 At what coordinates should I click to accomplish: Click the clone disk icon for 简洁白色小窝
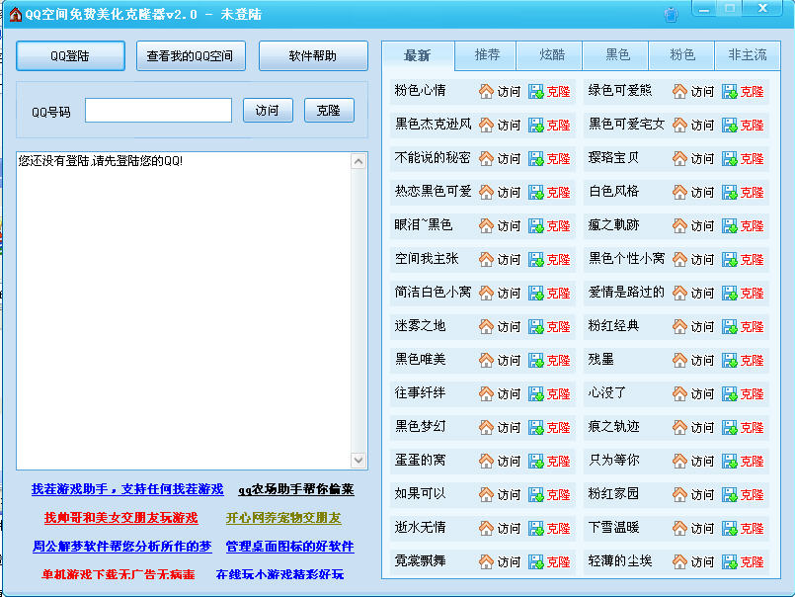point(536,293)
